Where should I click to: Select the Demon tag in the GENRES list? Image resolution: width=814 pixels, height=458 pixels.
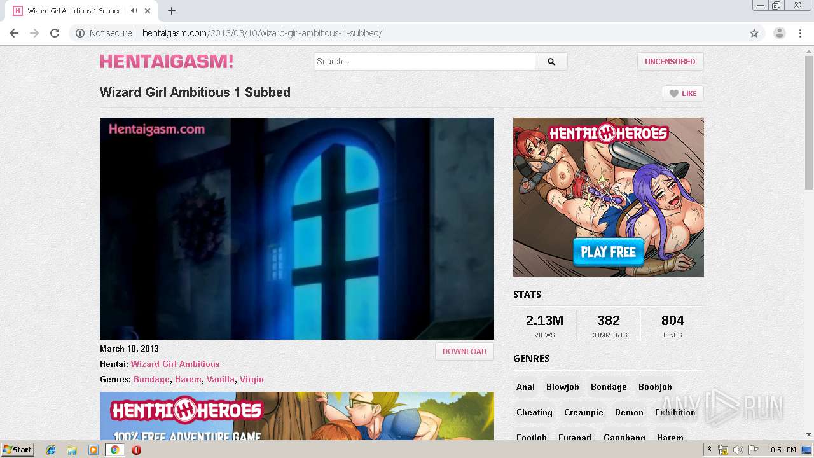pos(629,412)
